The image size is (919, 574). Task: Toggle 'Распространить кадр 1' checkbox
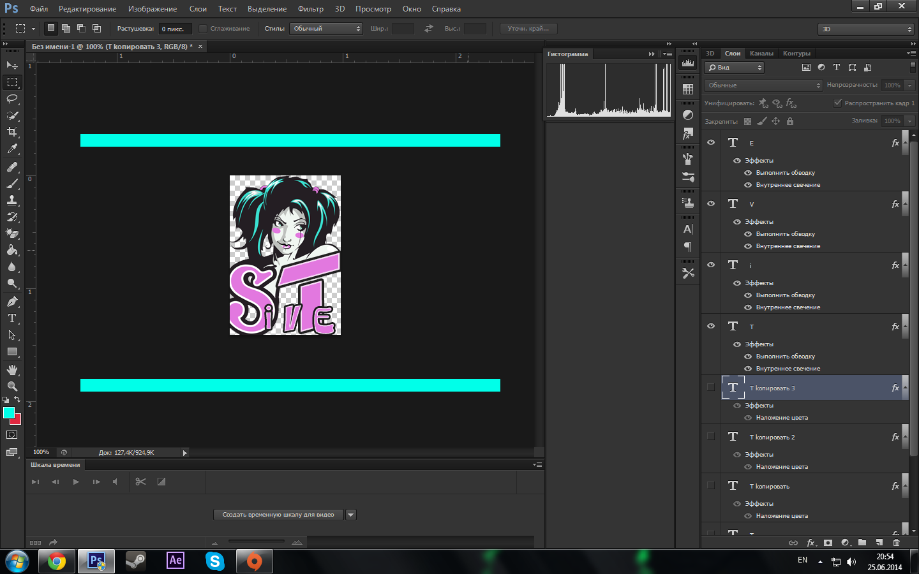tap(838, 103)
